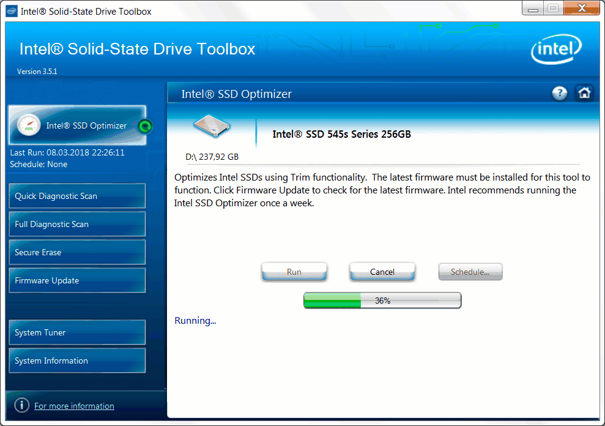
Task: Click the Running... status text
Action: pyautogui.click(x=195, y=321)
